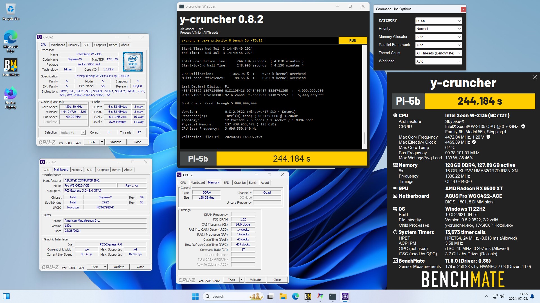The width and height of the screenshot is (540, 303).
Task: Open the Thread Count dropdown
Action: click(438, 53)
